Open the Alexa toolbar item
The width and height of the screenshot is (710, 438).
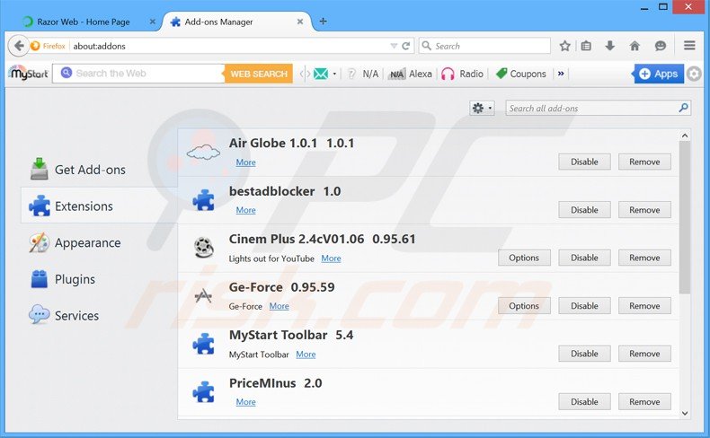(411, 74)
